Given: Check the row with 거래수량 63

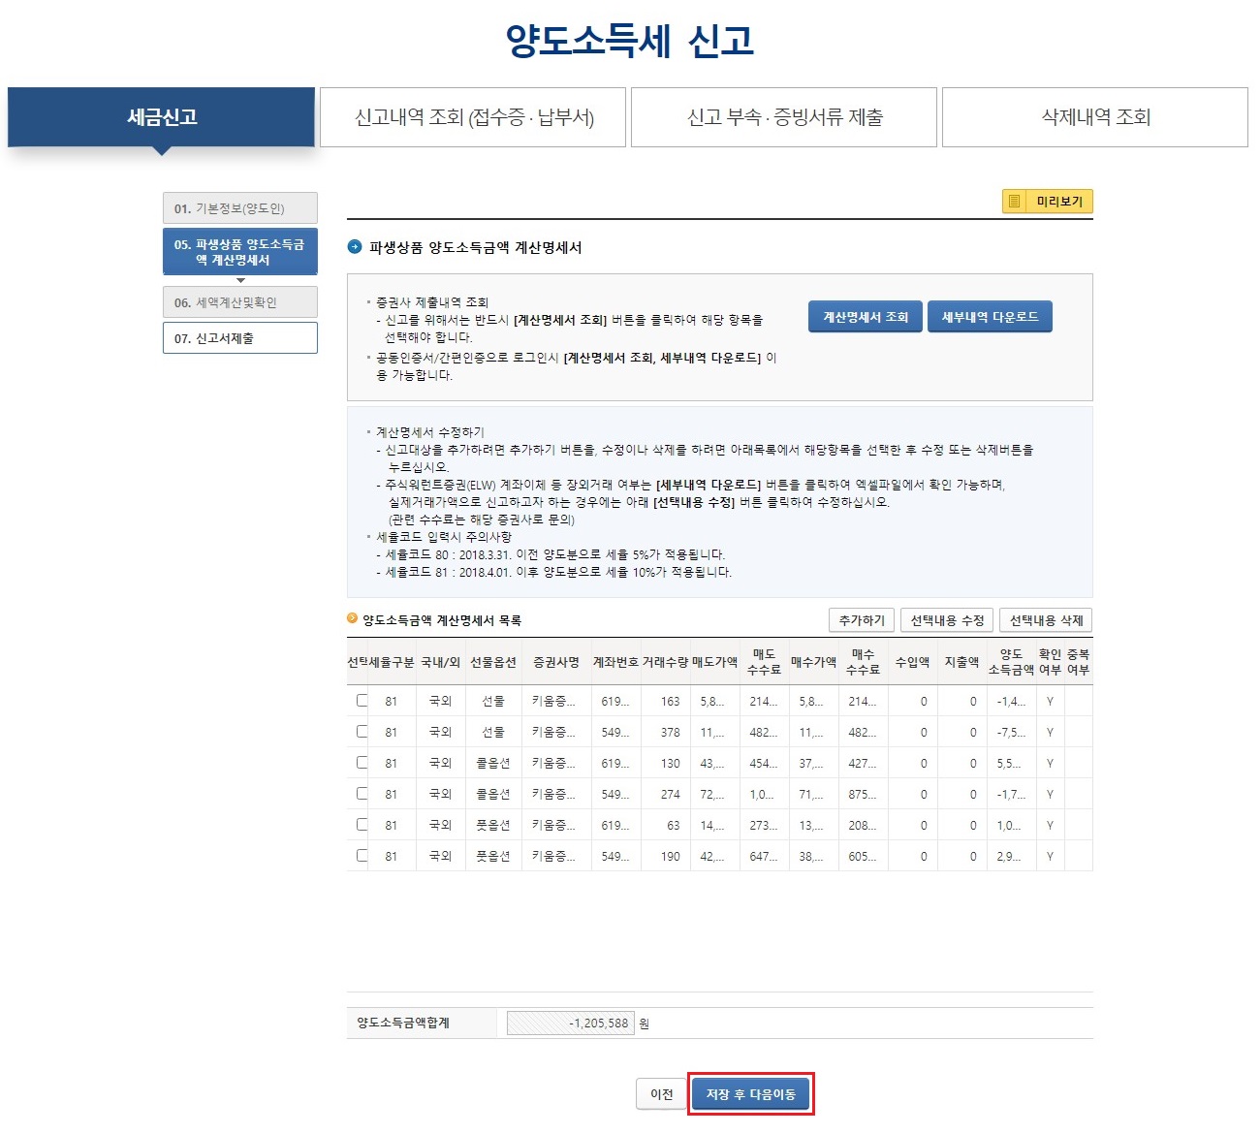Looking at the screenshot, I should pos(362,825).
